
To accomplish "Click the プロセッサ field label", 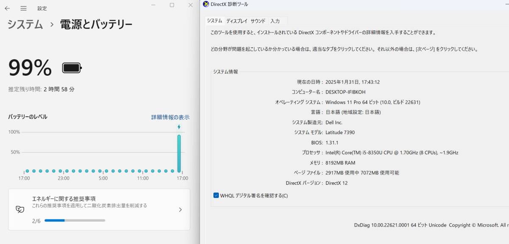I will [312, 153].
